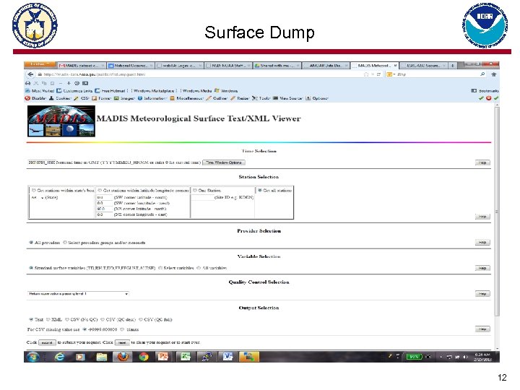Click the magnifier search icon in search bar
This screenshot has width=520, height=390.
[482, 74]
